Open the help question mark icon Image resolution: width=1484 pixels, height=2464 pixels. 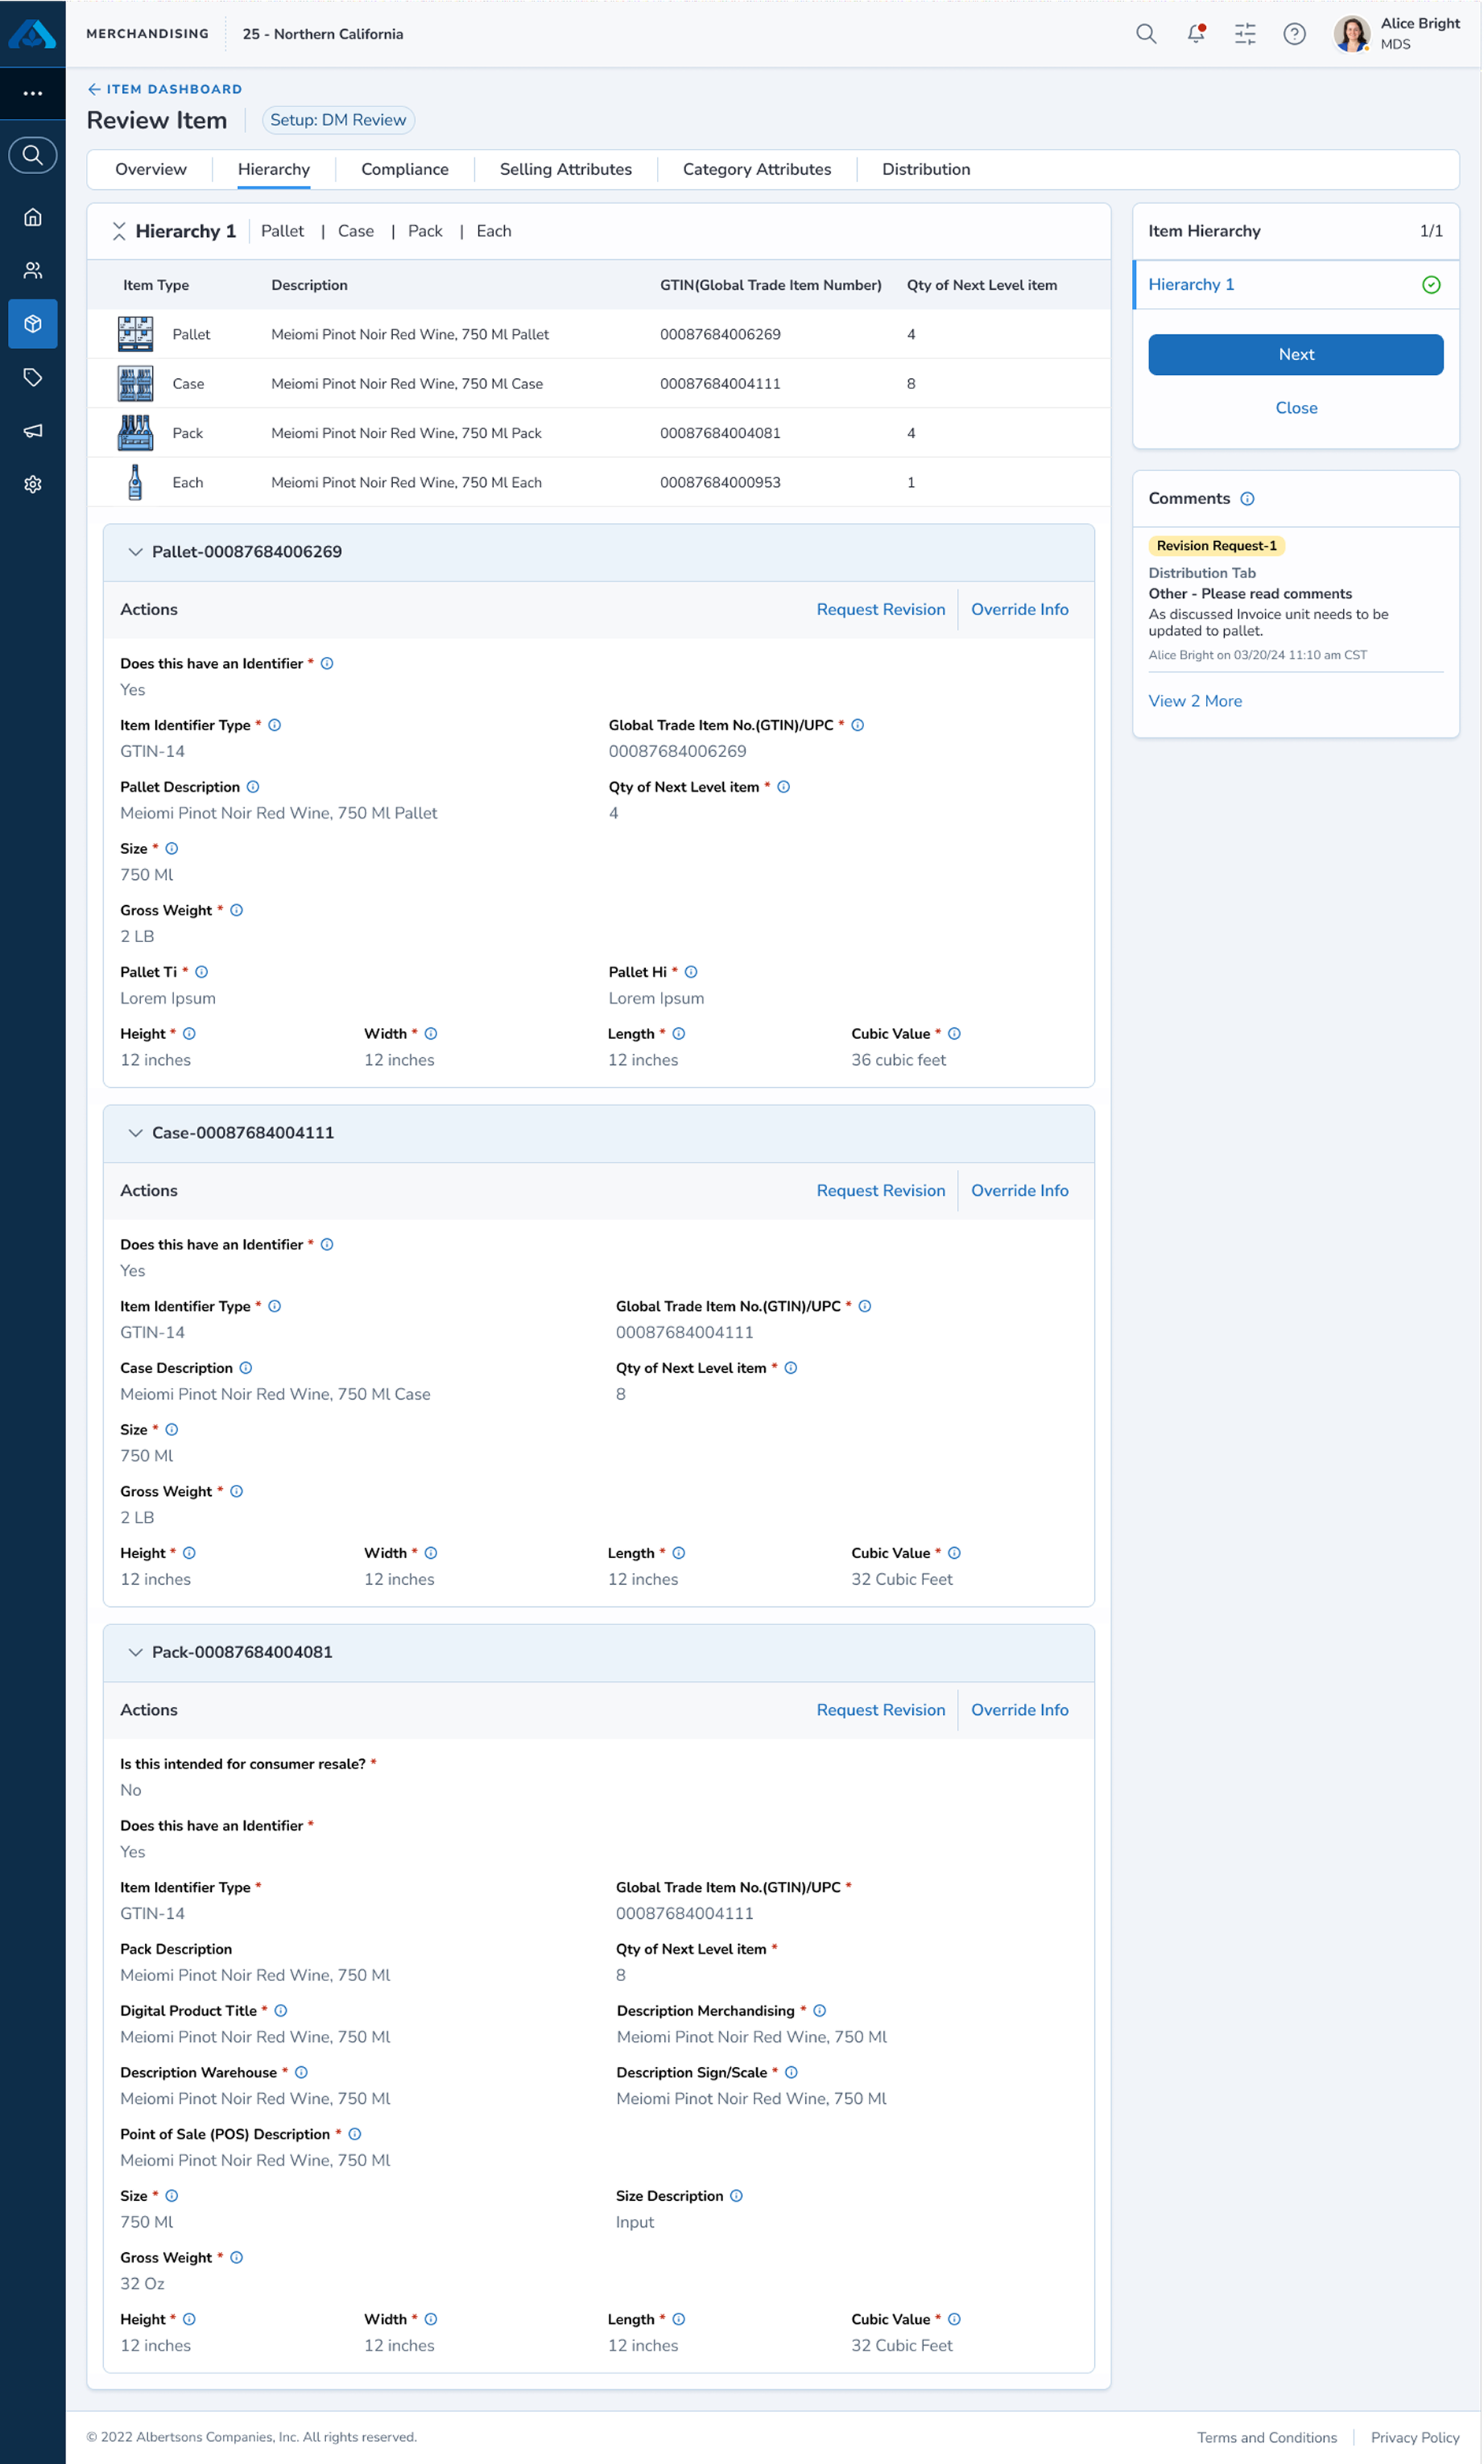click(1295, 34)
